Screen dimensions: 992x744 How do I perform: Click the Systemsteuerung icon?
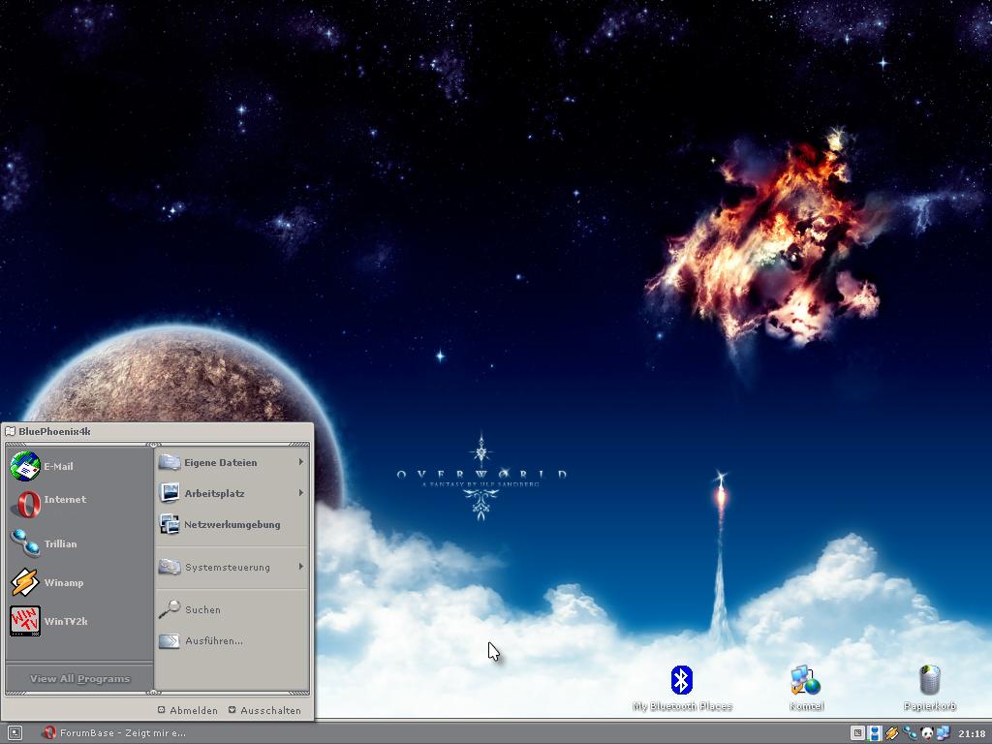point(169,567)
